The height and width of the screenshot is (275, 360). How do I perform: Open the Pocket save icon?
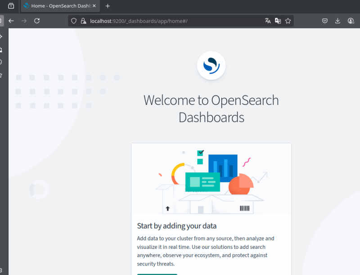[x=324, y=21]
